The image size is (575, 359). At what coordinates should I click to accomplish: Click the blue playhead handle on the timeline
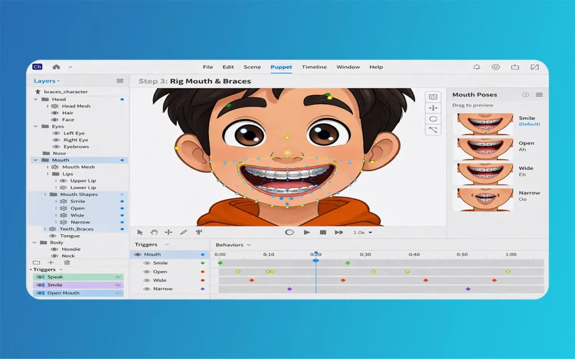(316, 260)
